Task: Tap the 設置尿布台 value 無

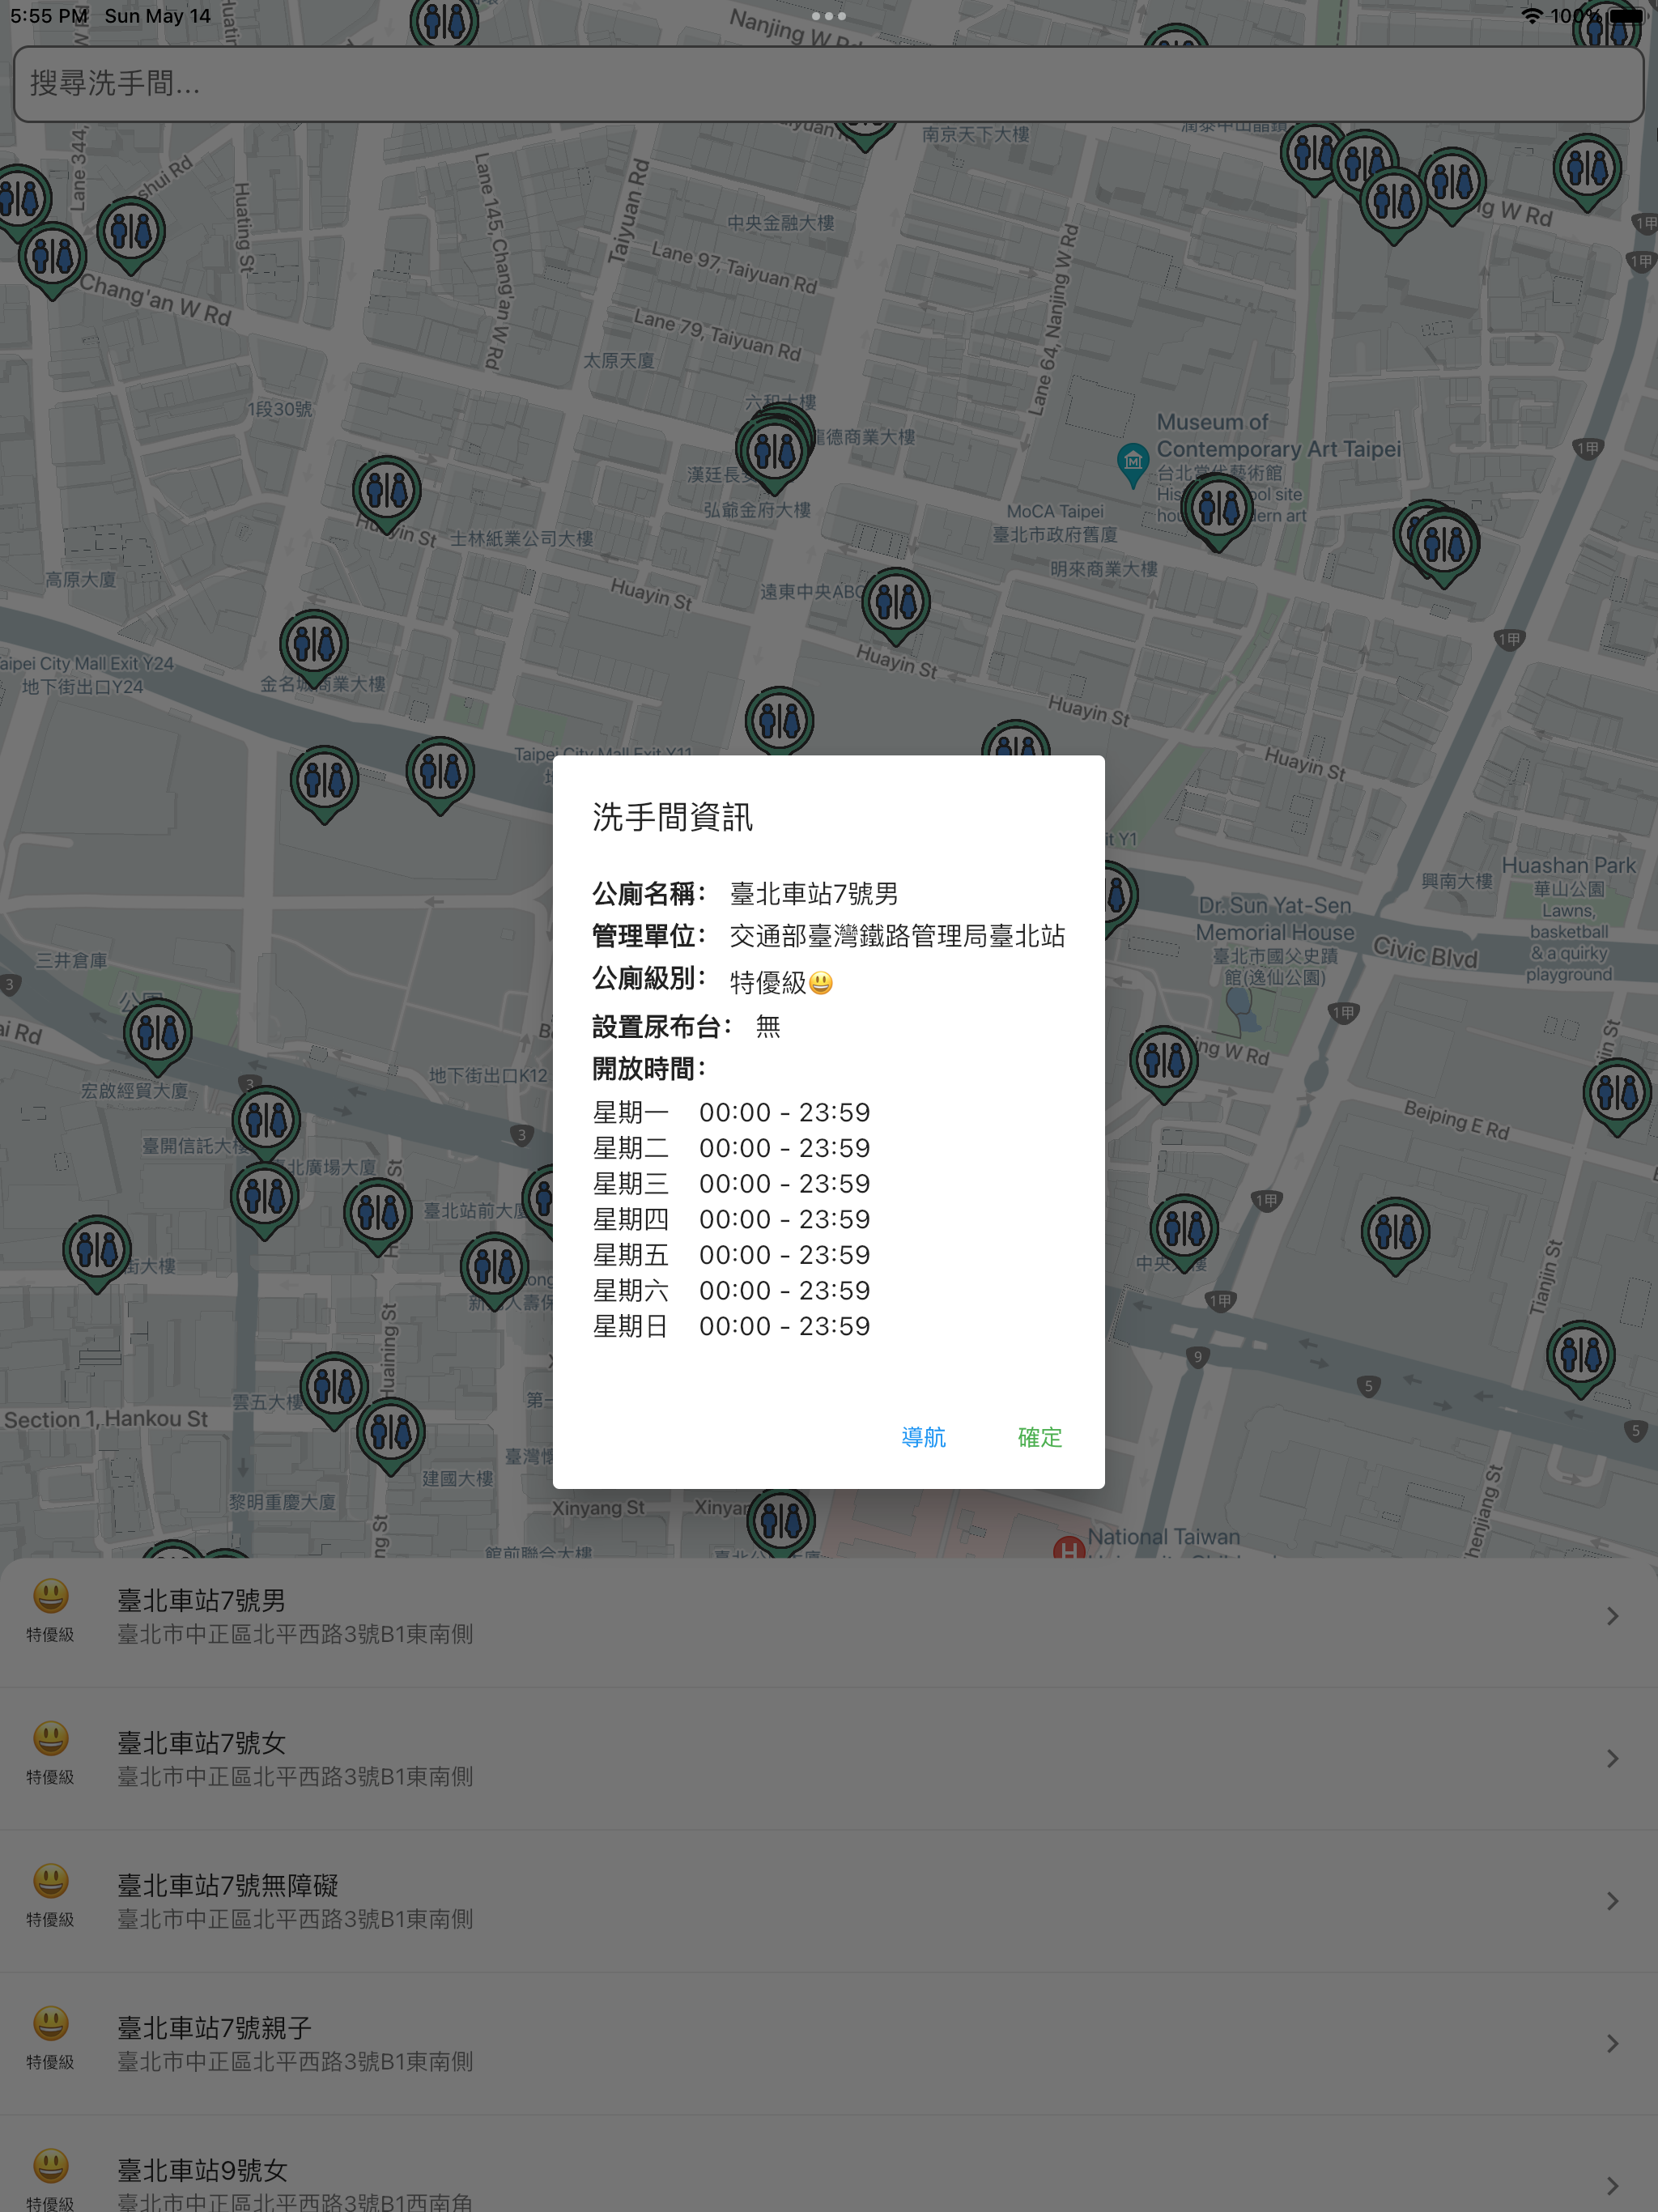Action: coord(768,1026)
